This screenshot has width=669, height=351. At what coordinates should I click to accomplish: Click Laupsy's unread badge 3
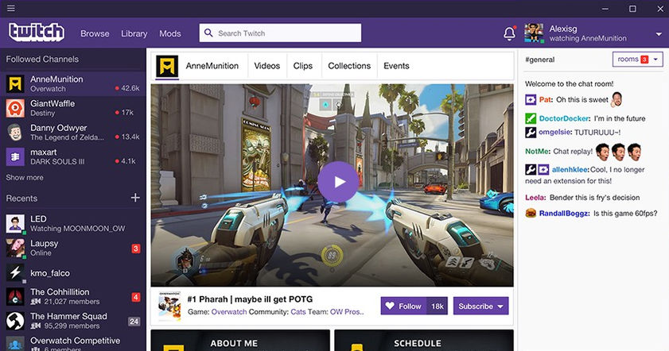[136, 249]
